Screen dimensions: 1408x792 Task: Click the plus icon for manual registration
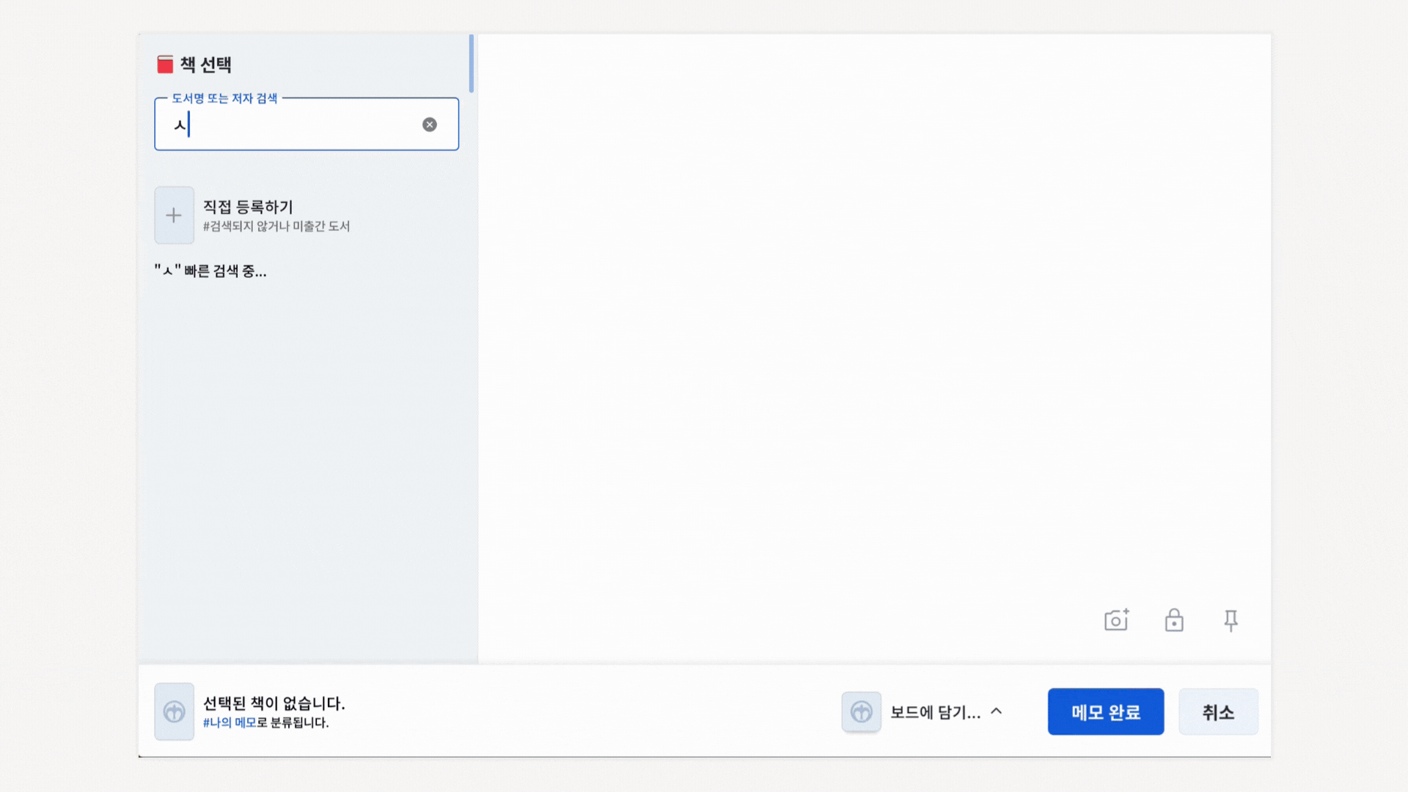click(174, 215)
